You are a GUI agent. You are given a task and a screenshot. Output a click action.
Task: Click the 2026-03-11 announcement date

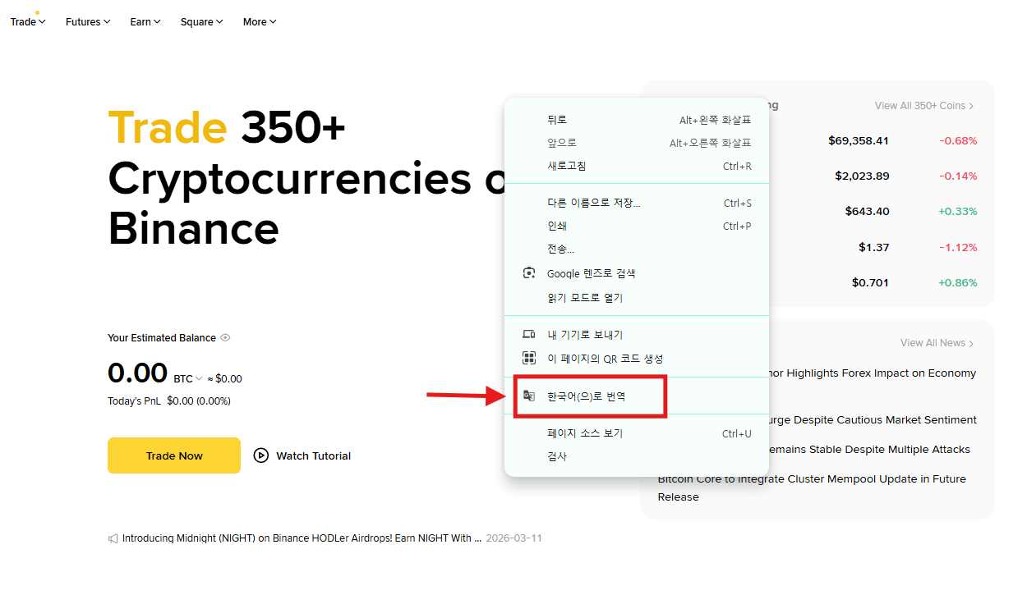pyautogui.click(x=513, y=538)
